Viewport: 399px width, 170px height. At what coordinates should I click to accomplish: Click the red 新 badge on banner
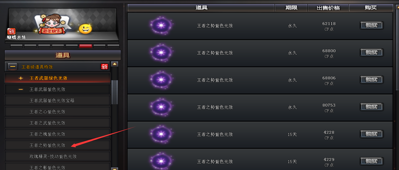(x=11, y=31)
